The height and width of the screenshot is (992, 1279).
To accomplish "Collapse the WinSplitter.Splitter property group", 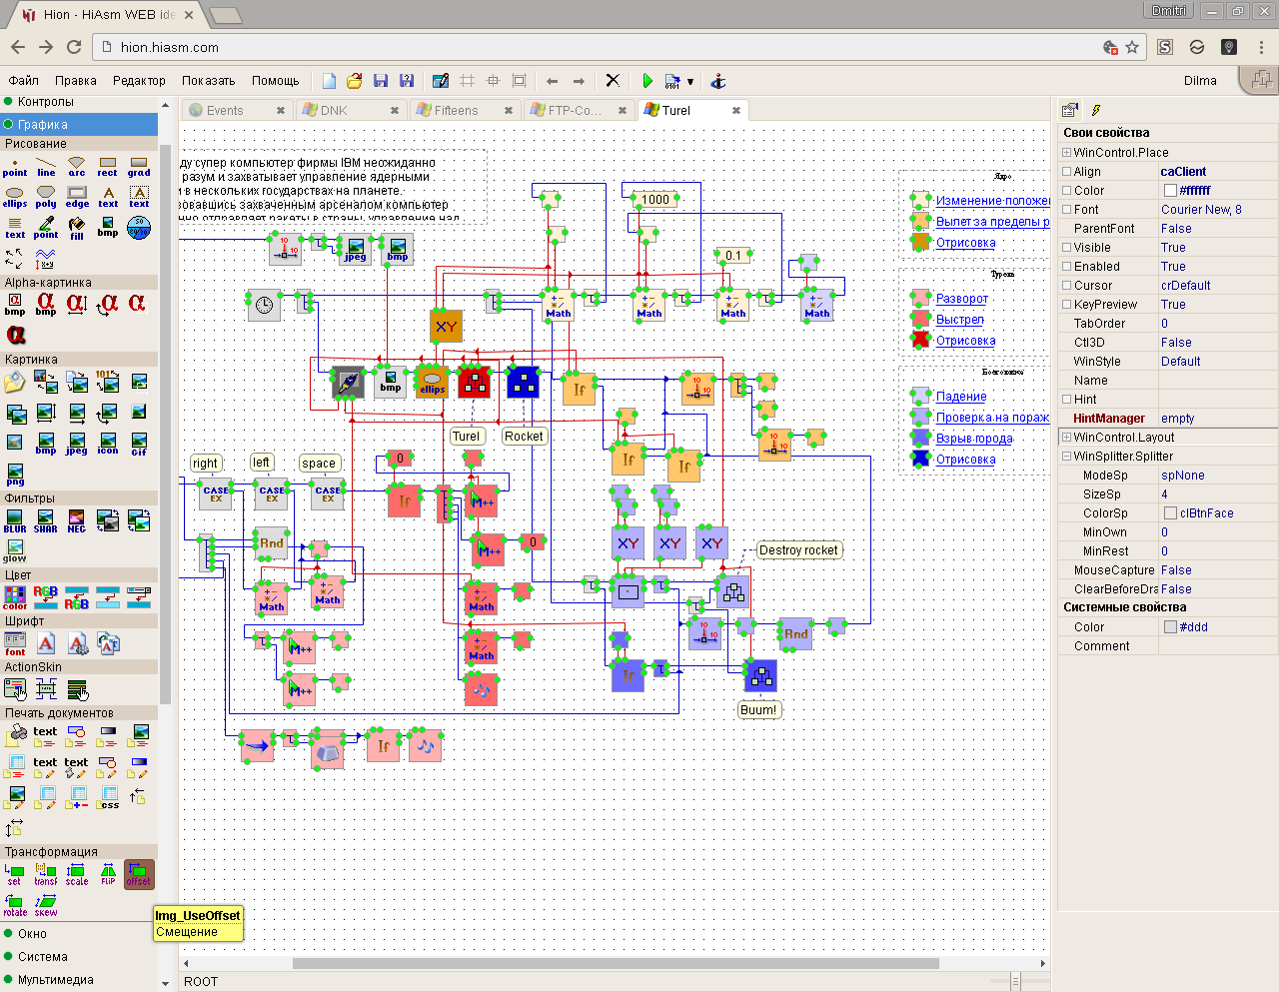I will click(x=1067, y=457).
